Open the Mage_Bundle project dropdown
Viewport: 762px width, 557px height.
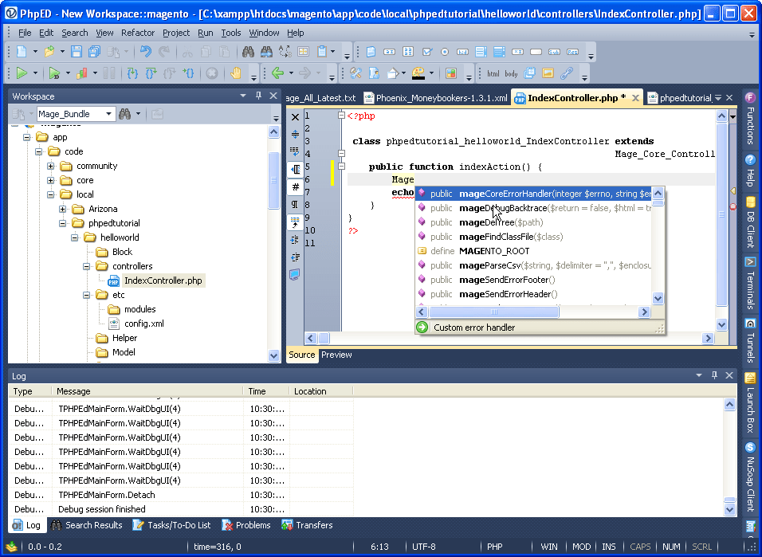108,114
